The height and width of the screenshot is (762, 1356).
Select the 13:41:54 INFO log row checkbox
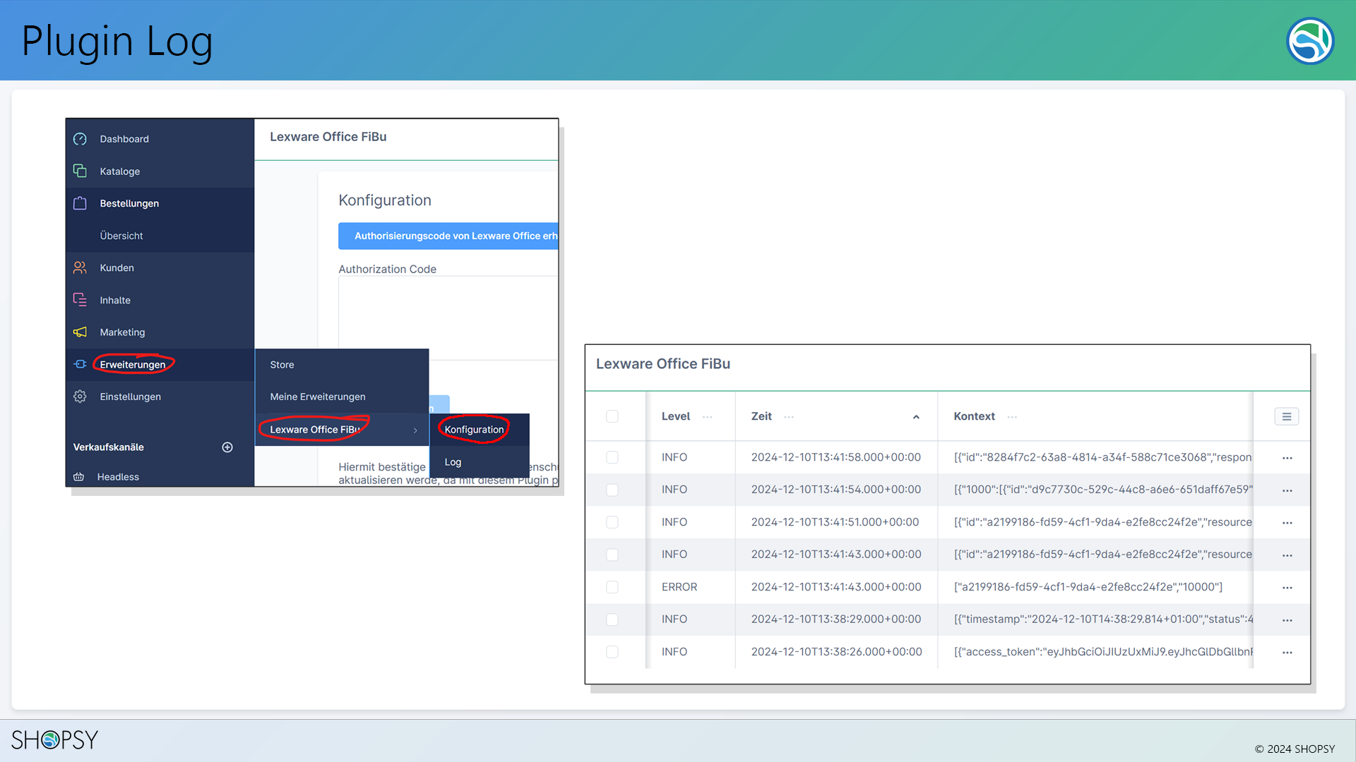click(612, 490)
